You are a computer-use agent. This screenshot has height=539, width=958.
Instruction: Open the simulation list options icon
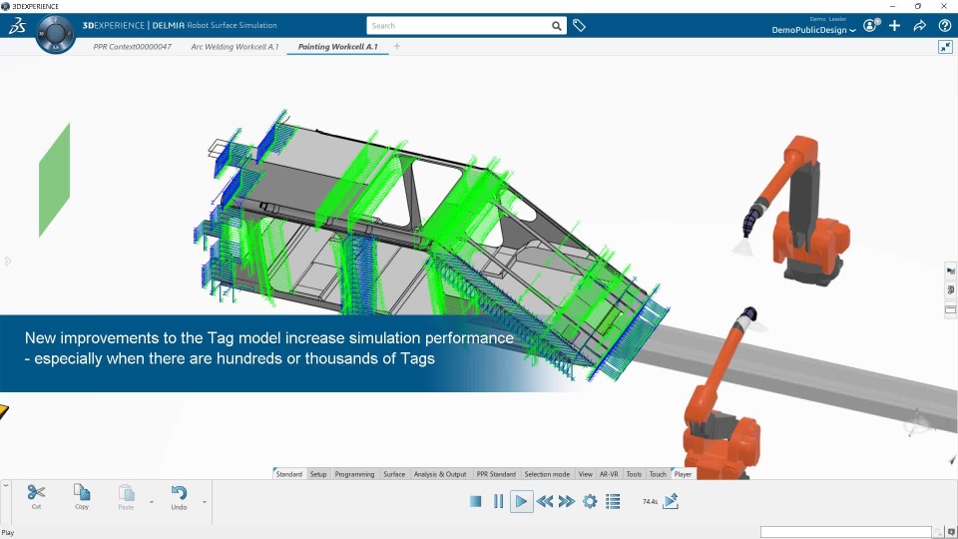point(613,502)
